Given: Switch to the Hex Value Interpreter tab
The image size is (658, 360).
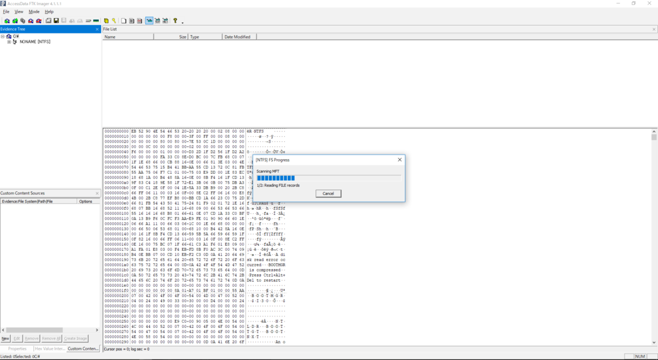Looking at the screenshot, I should pyautogui.click(x=50, y=348).
